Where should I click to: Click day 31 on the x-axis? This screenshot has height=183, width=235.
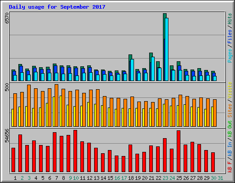coord(220,178)
